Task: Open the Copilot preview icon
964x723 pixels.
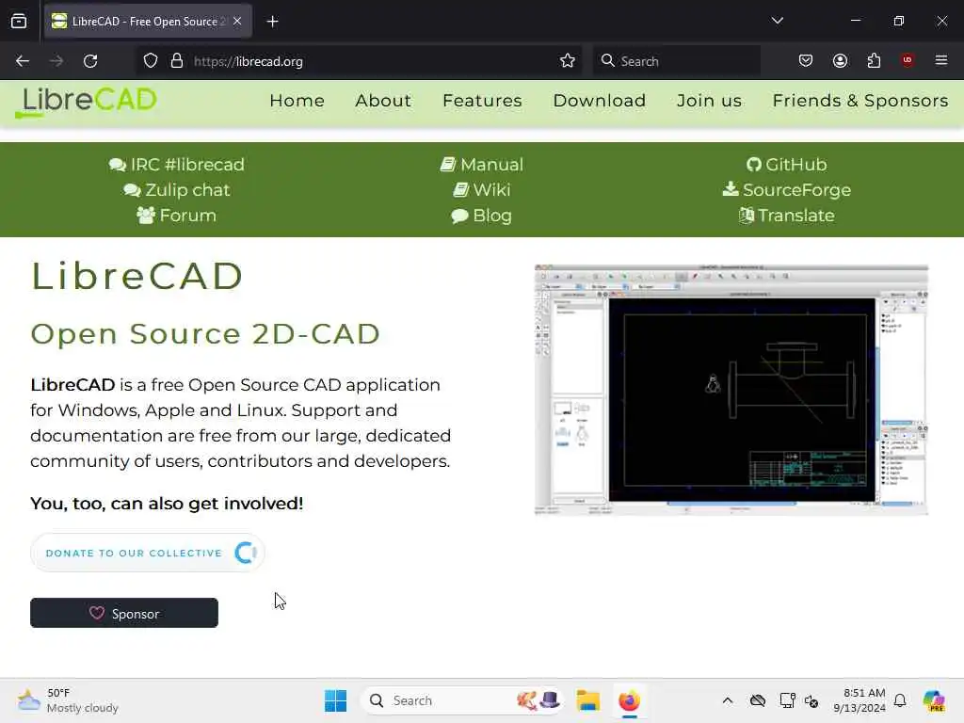Action: pos(933,700)
